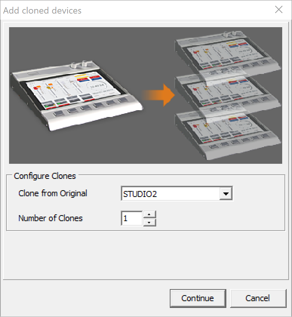Viewport: 292px width, 317px height.
Task: Close the Add cloned devices window
Action: point(279,9)
